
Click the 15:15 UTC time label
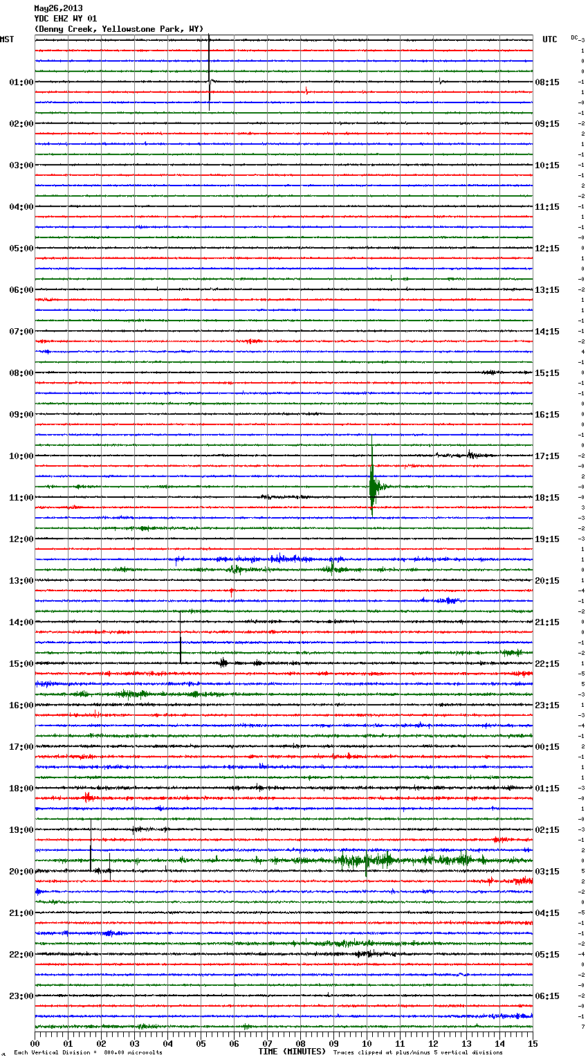click(547, 373)
